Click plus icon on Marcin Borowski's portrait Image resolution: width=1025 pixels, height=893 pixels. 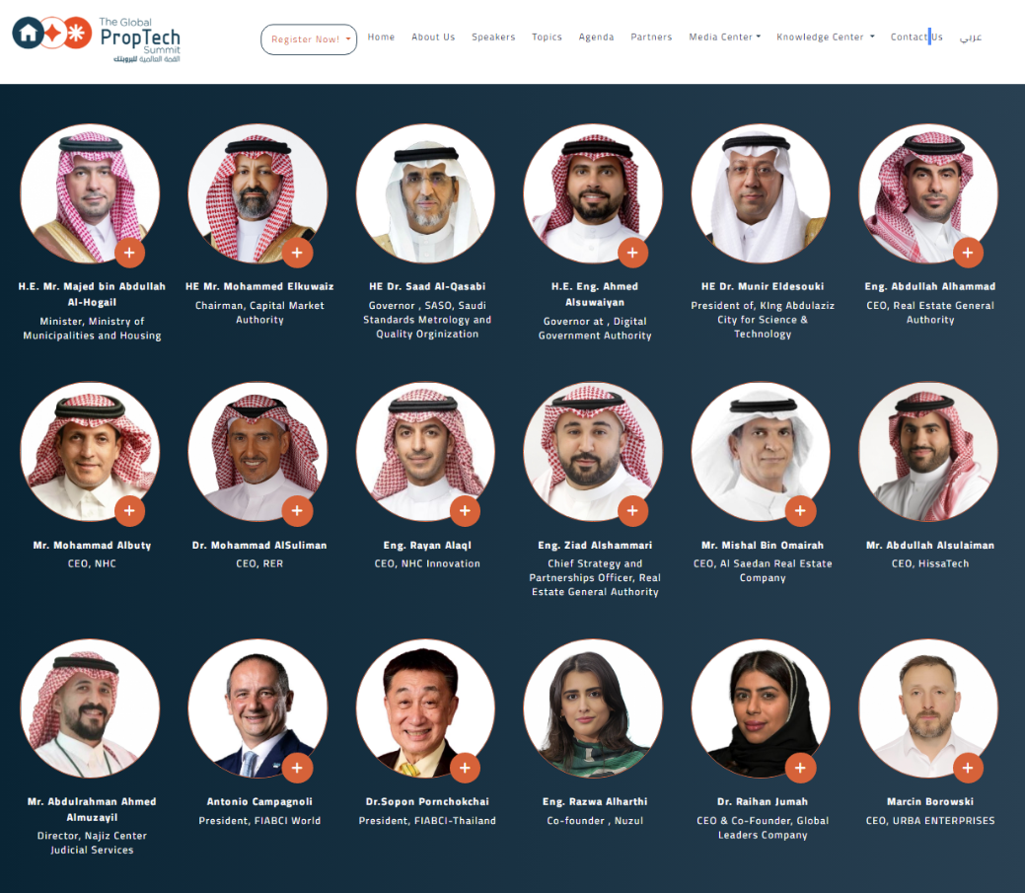[968, 768]
